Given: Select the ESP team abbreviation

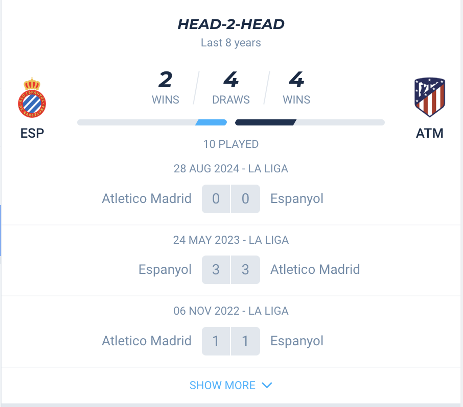Looking at the screenshot, I should point(32,133).
